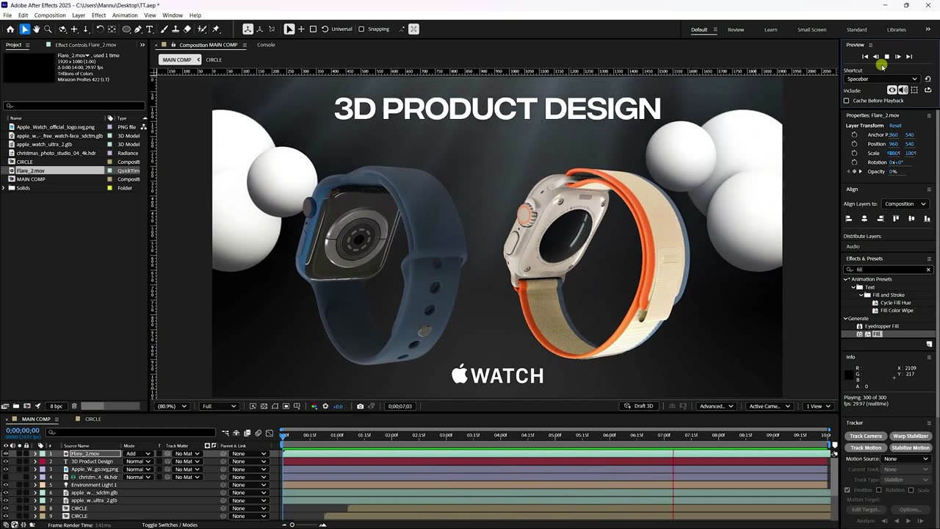The image size is (940, 529).
Task: Toggle include audio speaker in Preview panel
Action: (x=903, y=90)
